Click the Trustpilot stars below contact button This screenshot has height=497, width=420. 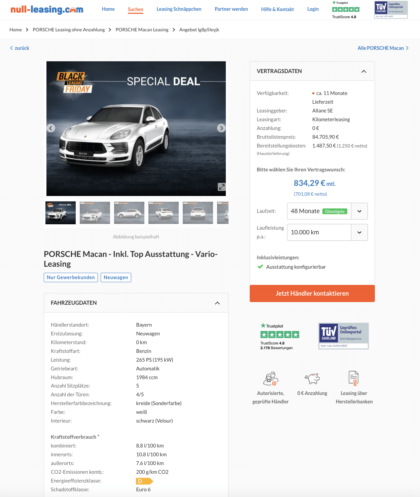click(280, 334)
